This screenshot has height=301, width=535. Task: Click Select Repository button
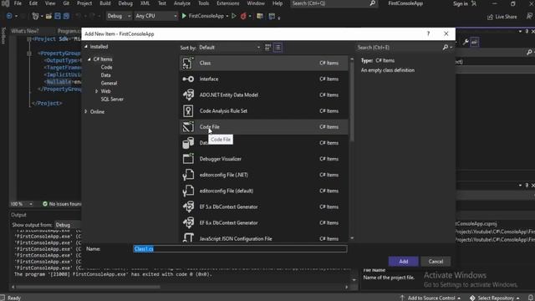(495, 298)
